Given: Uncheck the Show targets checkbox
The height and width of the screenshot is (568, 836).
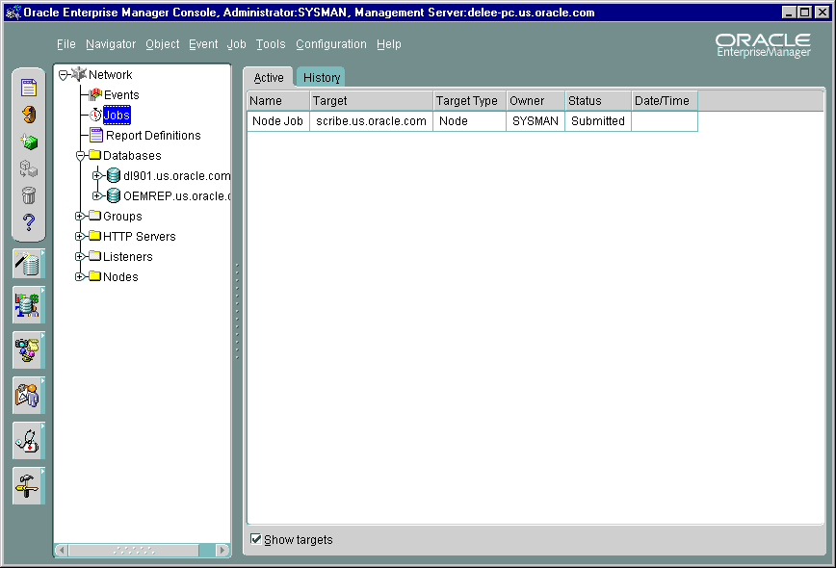Looking at the screenshot, I should click(x=255, y=539).
